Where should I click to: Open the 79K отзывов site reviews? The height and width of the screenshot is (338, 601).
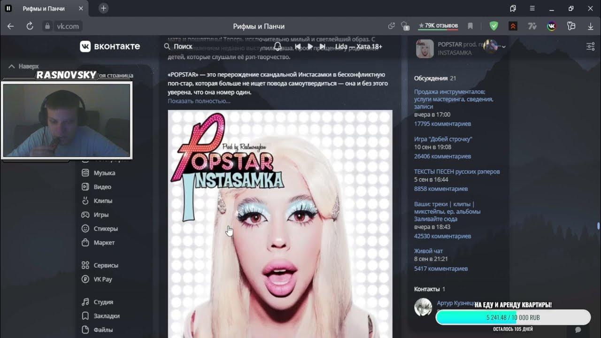(x=438, y=26)
